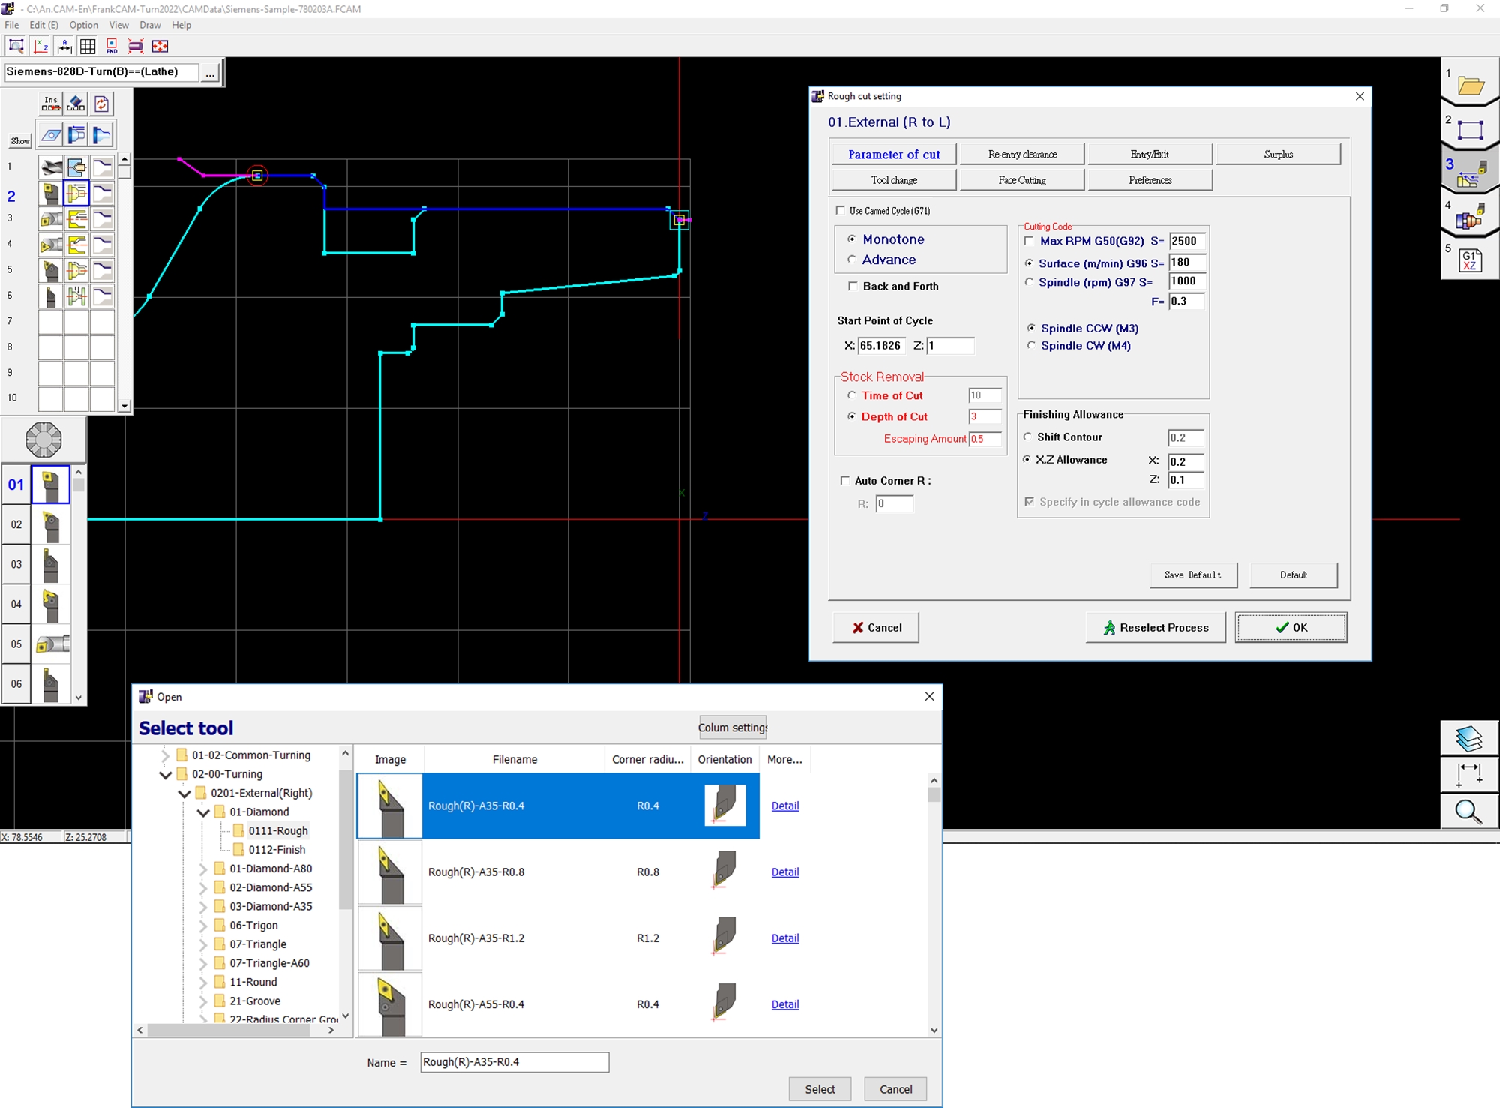This screenshot has width=1500, height=1108.
Task: Select tool slot 05 in the turret list
Action: point(51,644)
